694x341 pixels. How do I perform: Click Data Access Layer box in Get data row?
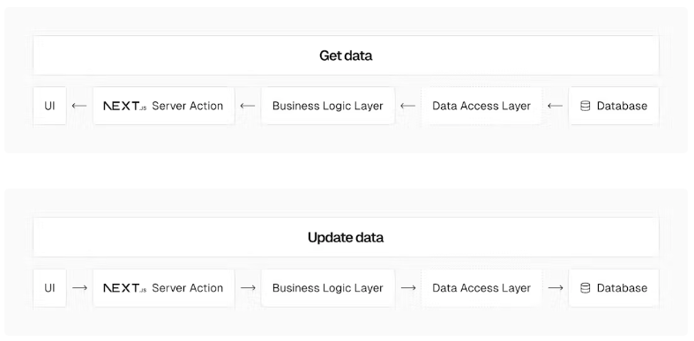pyautogui.click(x=481, y=106)
